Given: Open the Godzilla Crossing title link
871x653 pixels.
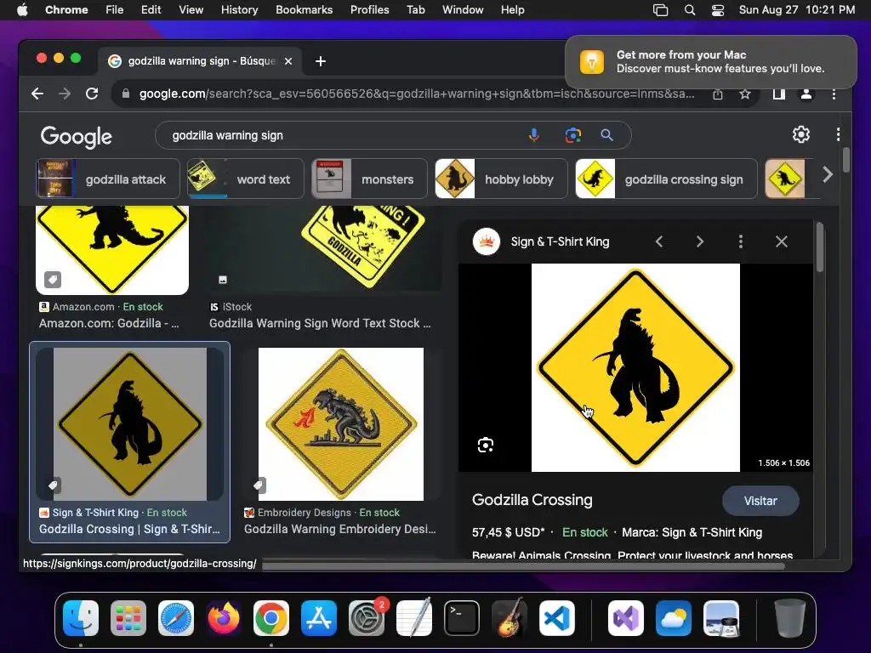Looking at the screenshot, I should pos(532,500).
